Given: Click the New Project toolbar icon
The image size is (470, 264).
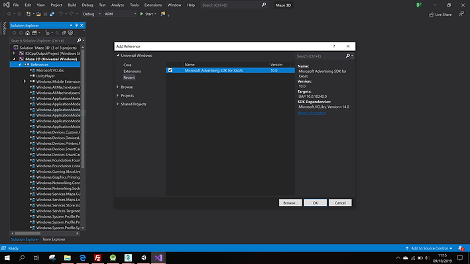Looking at the screenshot, I should [29, 14].
